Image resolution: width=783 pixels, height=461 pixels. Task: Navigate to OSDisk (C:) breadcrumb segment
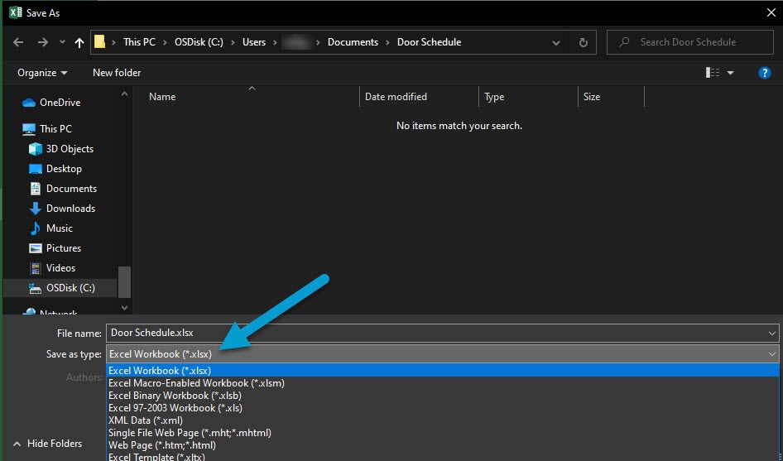(199, 42)
